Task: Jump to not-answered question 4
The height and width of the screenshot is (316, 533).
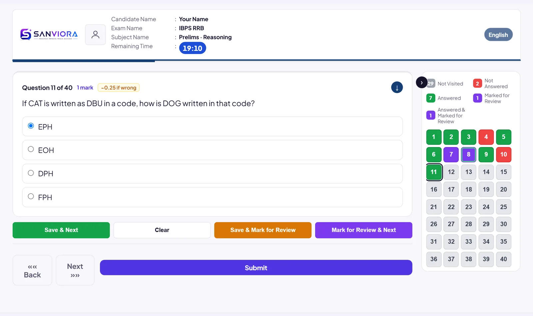Action: tap(486, 137)
